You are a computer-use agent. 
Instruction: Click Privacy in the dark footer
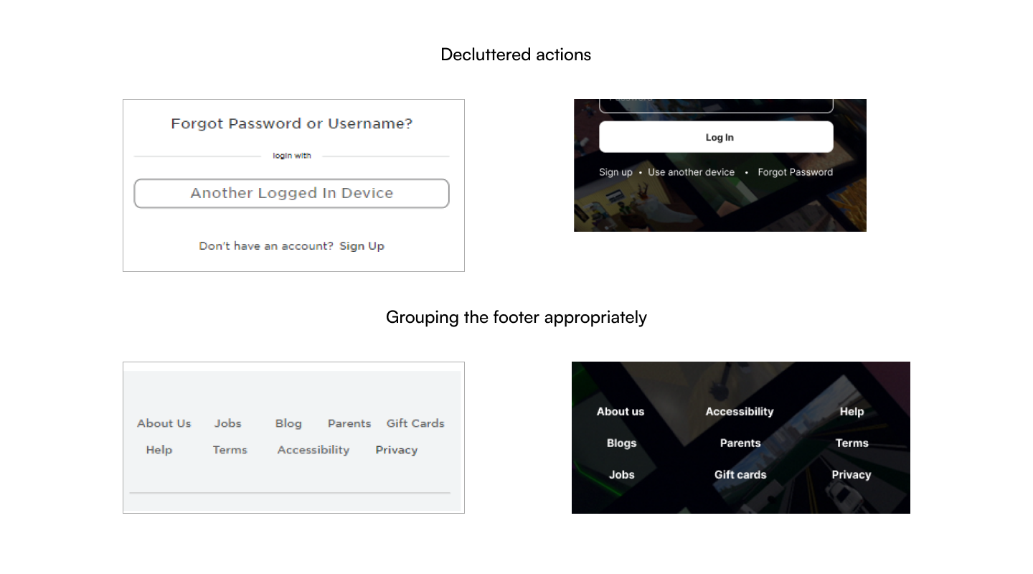pos(852,474)
